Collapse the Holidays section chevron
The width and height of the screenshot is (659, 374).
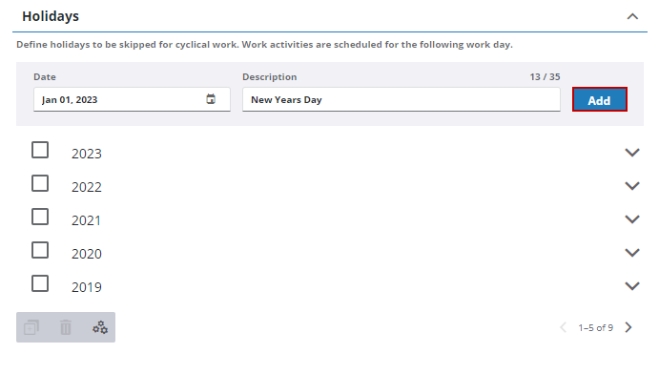pos(632,17)
